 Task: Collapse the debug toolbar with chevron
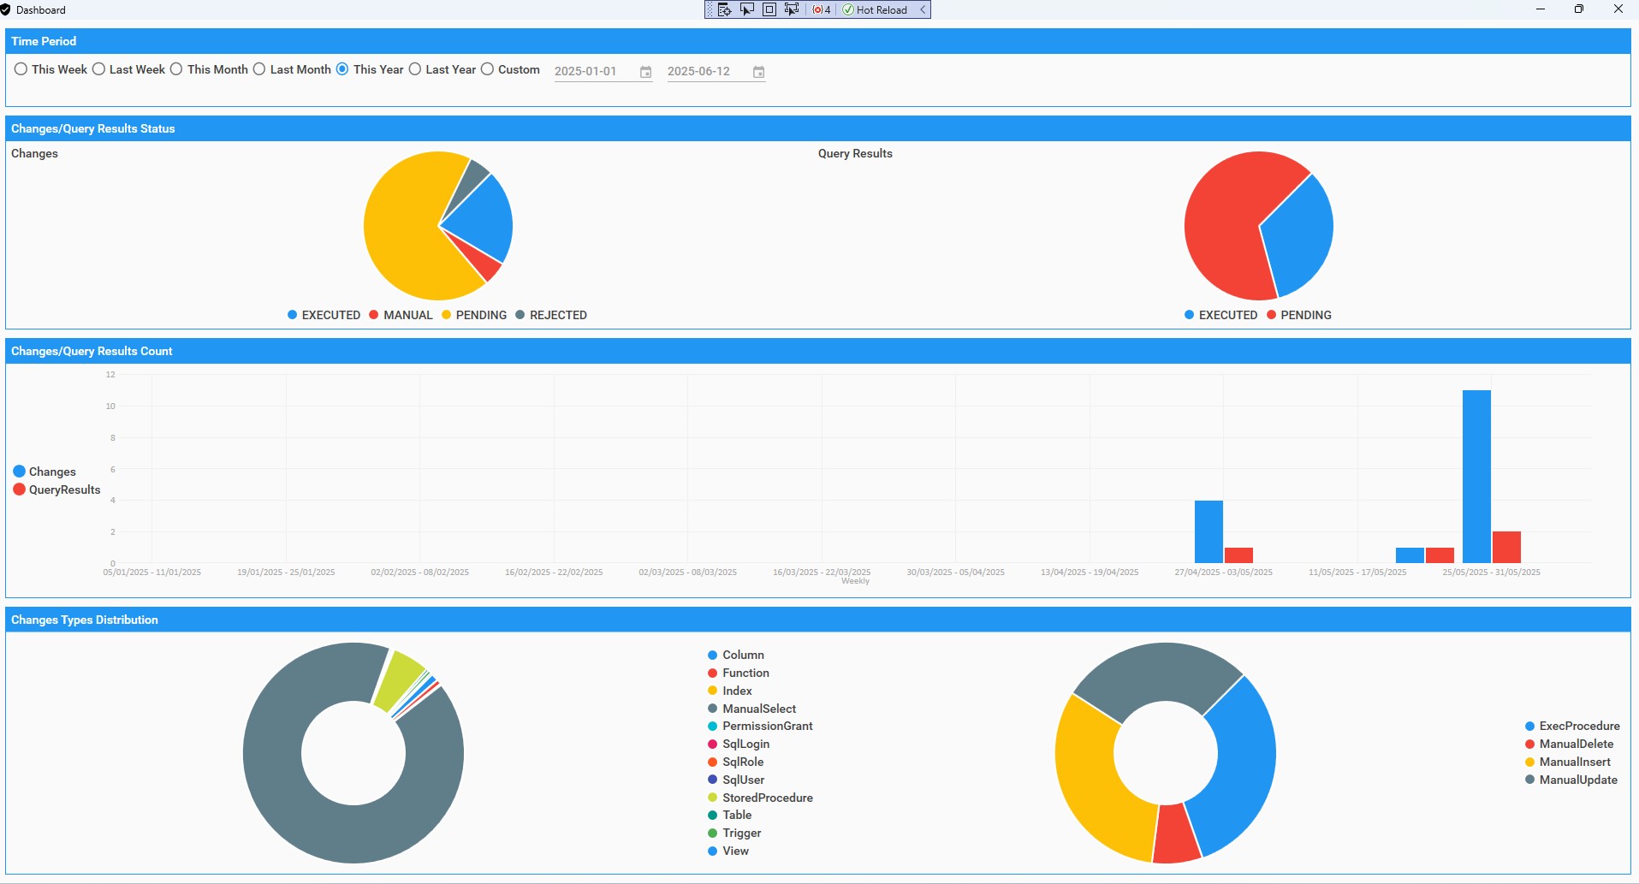pyautogui.click(x=923, y=9)
